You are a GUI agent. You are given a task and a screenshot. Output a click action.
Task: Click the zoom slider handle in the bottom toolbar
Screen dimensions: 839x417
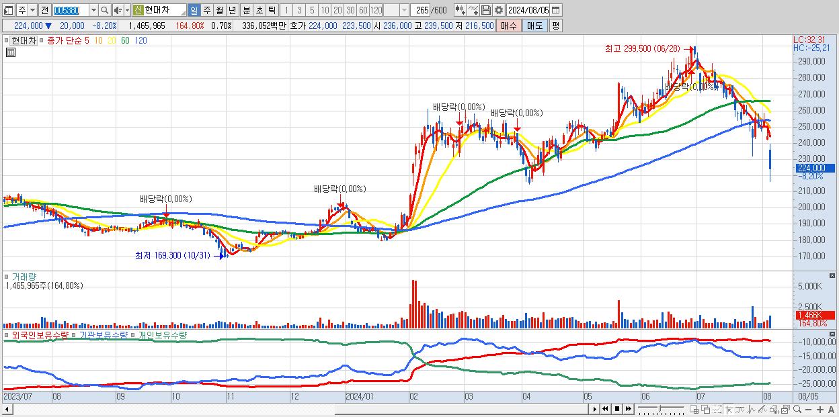pos(660,409)
